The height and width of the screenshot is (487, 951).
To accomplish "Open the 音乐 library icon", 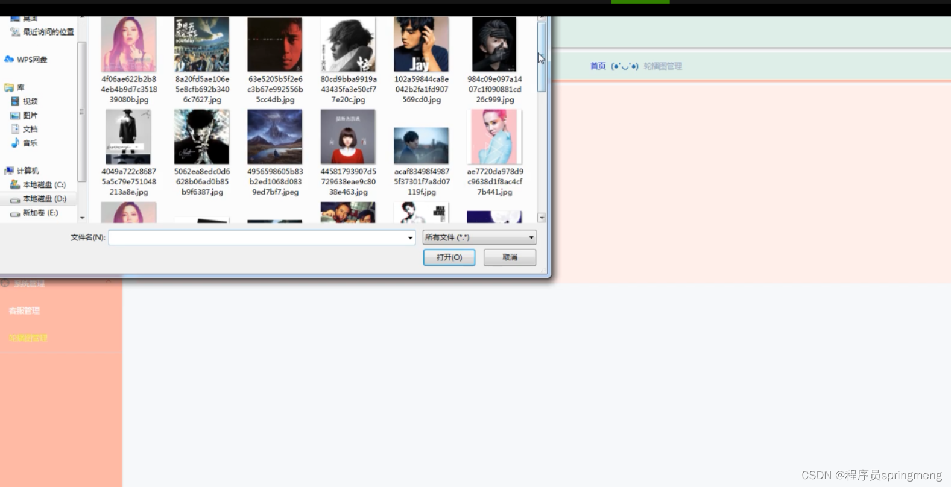I will (x=15, y=143).
